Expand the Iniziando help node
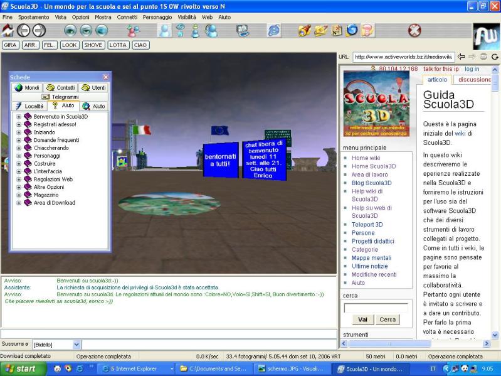 (19, 132)
